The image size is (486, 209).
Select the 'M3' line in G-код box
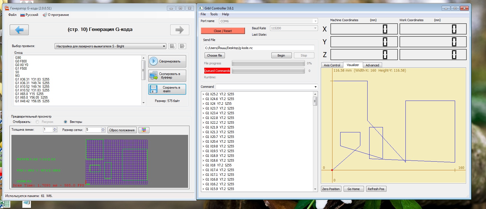(17, 76)
